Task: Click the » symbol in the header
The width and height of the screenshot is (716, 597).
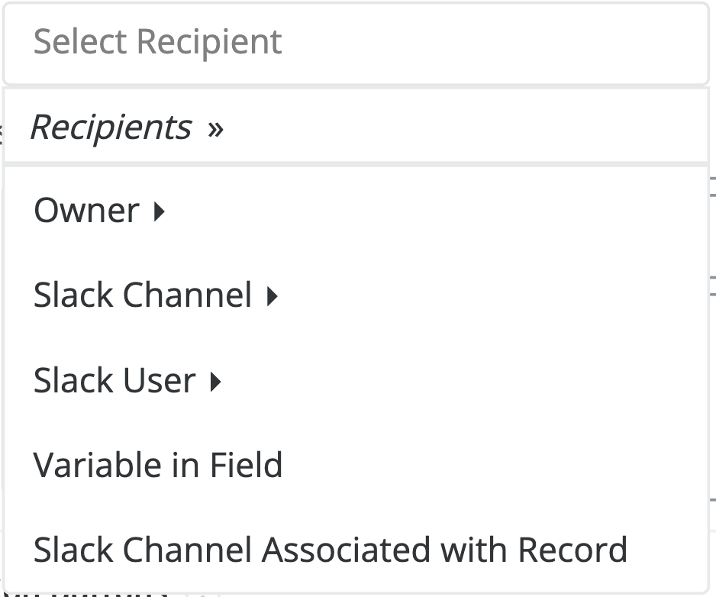Action: [215, 128]
